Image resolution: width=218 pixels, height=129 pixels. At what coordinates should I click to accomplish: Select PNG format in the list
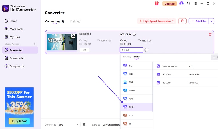click(137, 74)
